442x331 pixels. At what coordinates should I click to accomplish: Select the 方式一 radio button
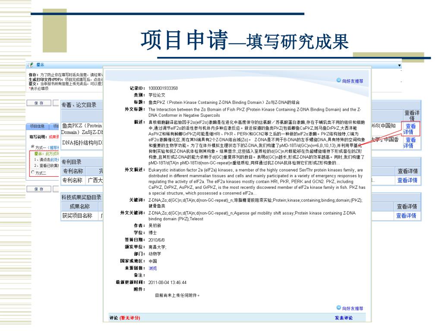pyautogui.click(x=33, y=147)
